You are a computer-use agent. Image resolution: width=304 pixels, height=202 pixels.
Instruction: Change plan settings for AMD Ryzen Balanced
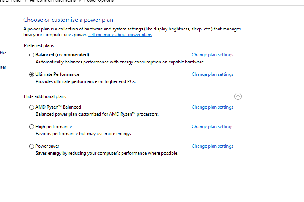click(212, 107)
